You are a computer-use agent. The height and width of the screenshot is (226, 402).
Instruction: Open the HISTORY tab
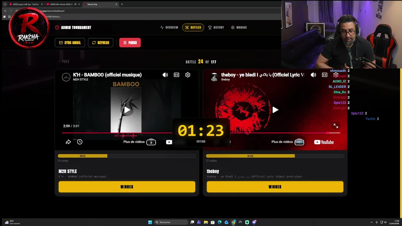[216, 27]
